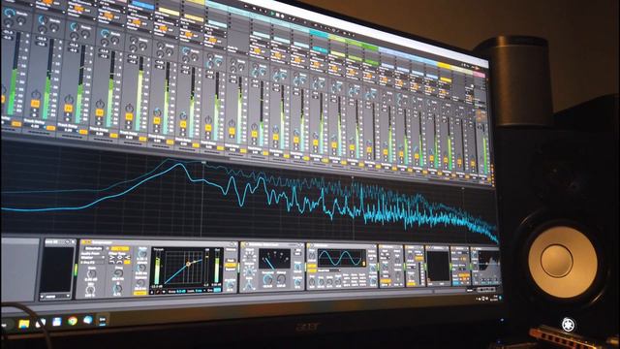Click the Glue Compressor Dry/Wet knob
This screenshot has height=349, width=620.
pos(297,282)
